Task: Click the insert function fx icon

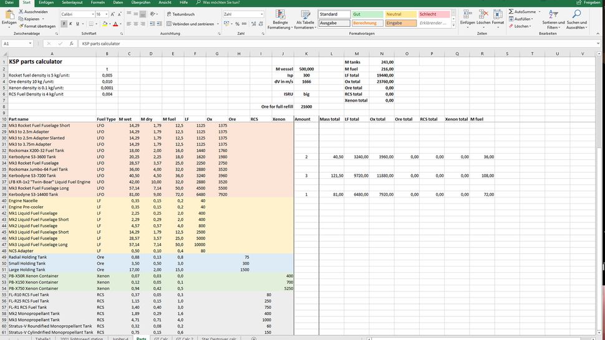Action: tap(71, 44)
